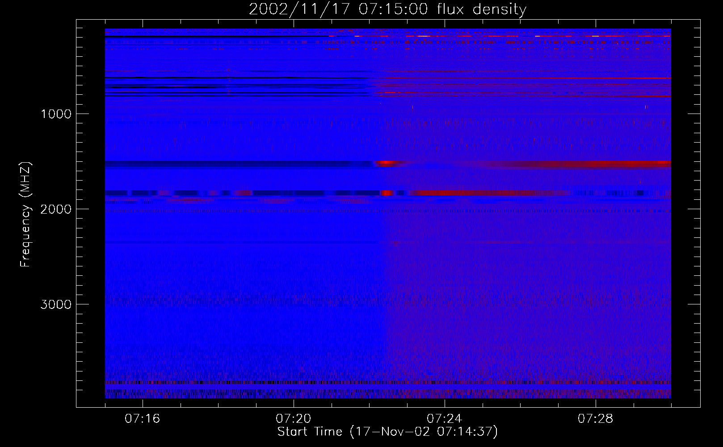Click the plot title '2002/11/17 07:15:00 flux density'
723x447 pixels.
point(387,9)
